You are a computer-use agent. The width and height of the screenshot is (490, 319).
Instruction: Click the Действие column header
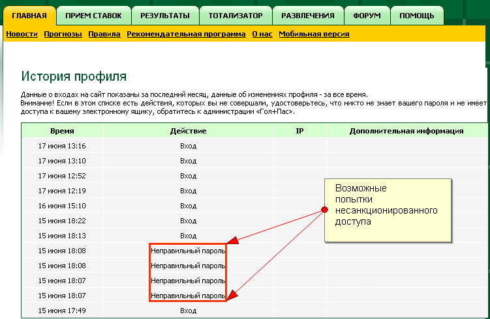(188, 131)
